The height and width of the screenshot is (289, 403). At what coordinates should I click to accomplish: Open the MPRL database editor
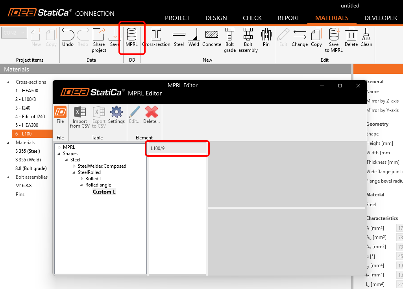click(x=132, y=38)
